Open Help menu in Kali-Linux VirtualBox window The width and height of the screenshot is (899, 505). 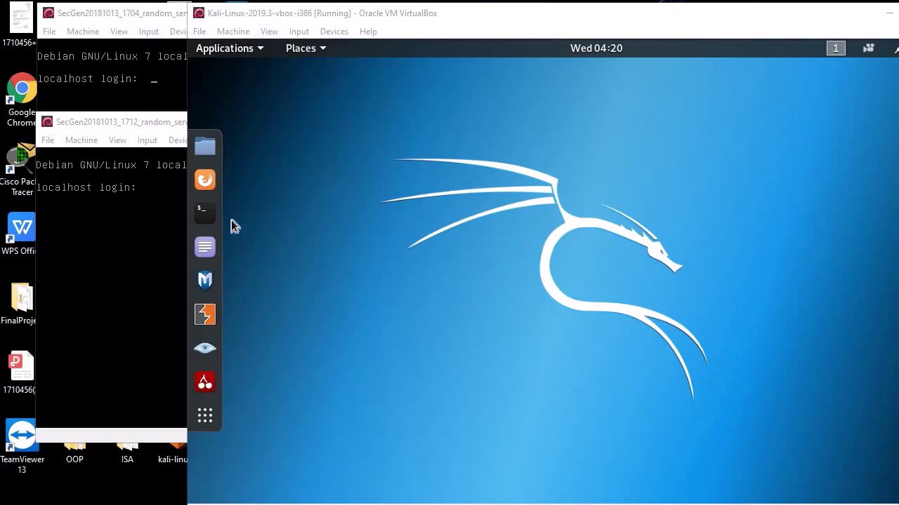(x=368, y=31)
